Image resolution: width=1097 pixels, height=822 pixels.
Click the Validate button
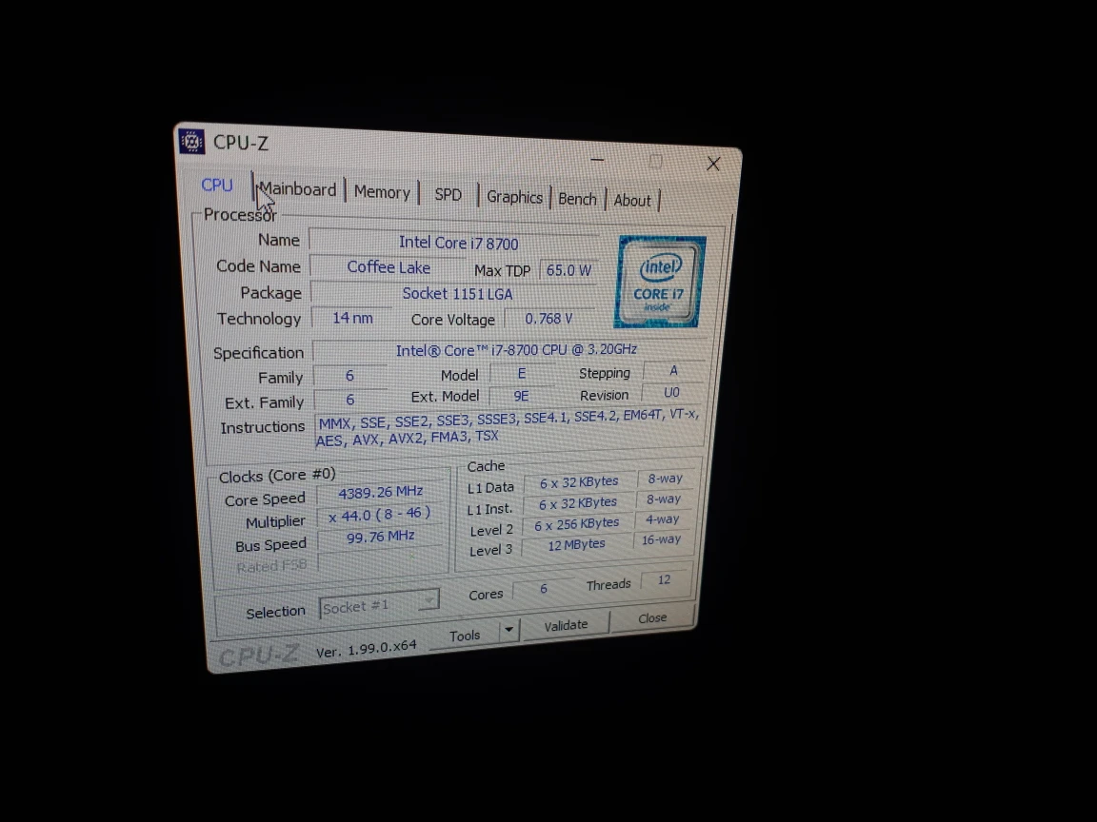tap(566, 625)
